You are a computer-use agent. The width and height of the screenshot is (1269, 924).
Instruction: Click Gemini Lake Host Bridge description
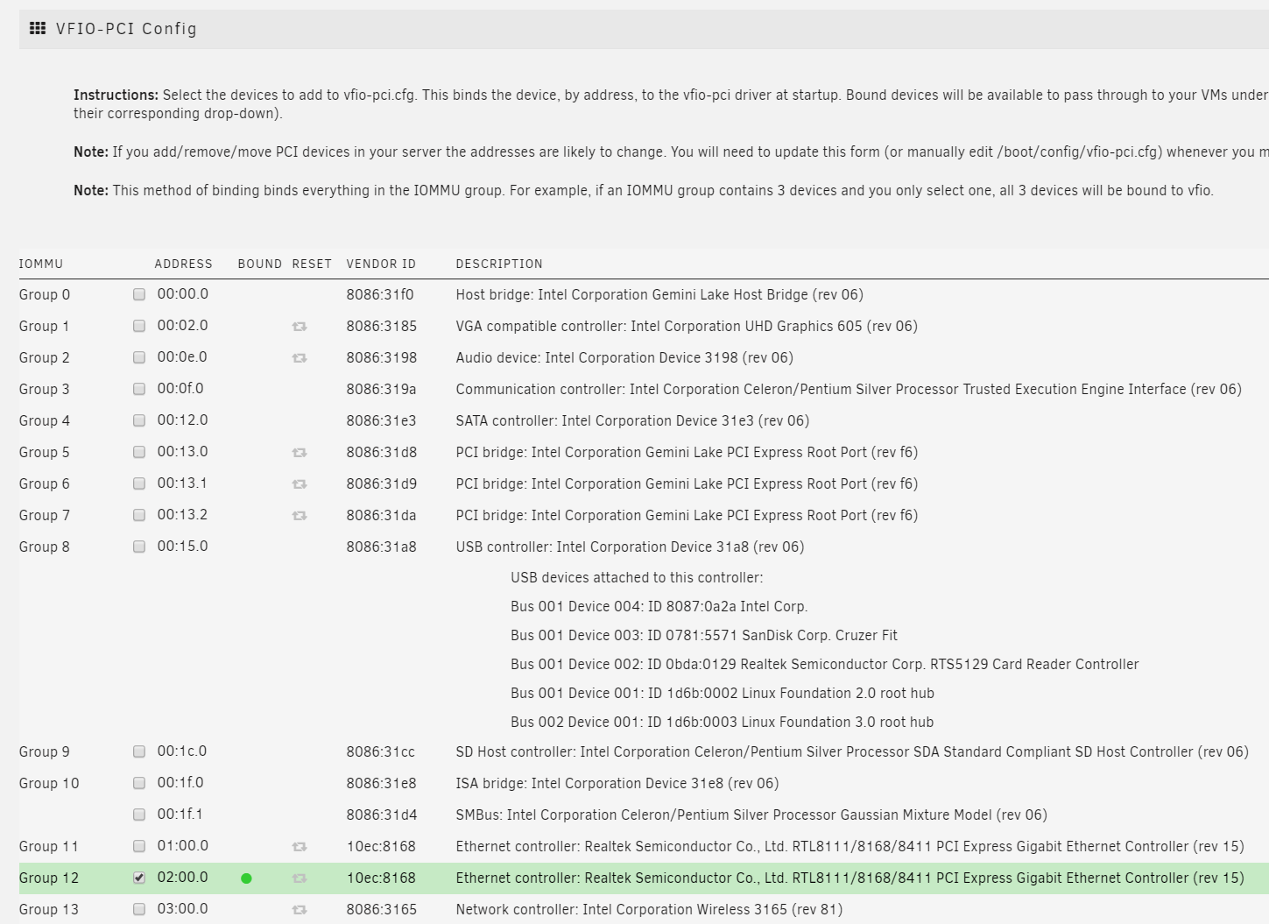(659, 295)
